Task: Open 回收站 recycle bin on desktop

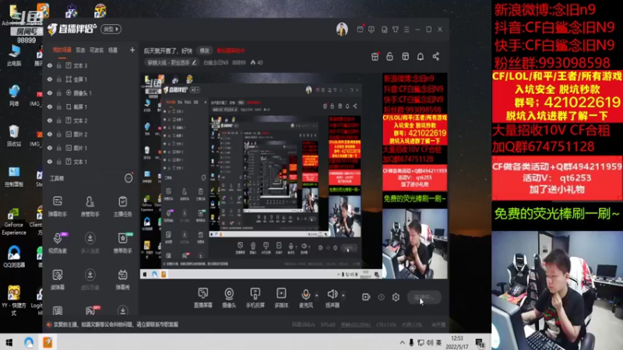Action: click(x=13, y=135)
